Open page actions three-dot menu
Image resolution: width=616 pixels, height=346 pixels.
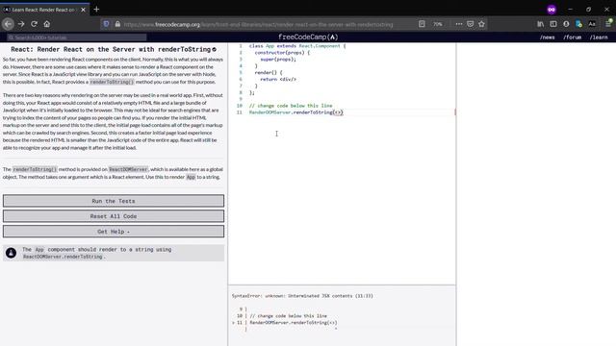tap(458, 24)
